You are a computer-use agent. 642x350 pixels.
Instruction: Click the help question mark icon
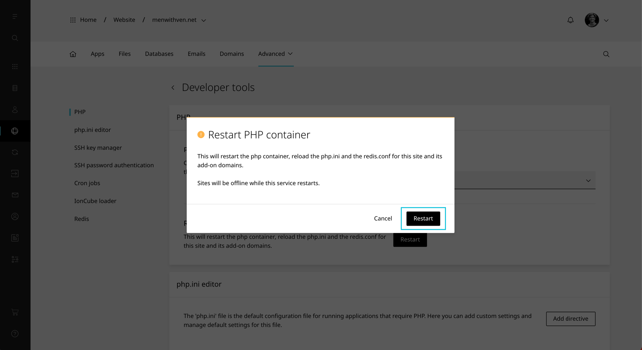pos(15,334)
